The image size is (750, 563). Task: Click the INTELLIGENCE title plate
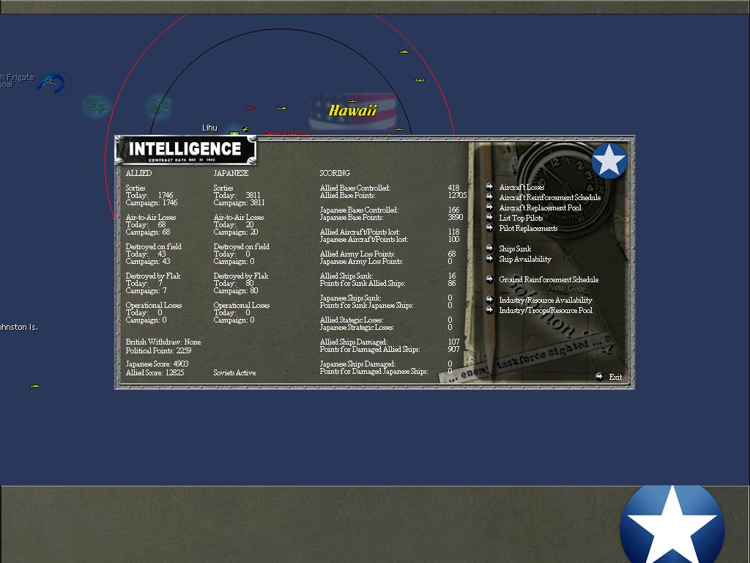[185, 150]
